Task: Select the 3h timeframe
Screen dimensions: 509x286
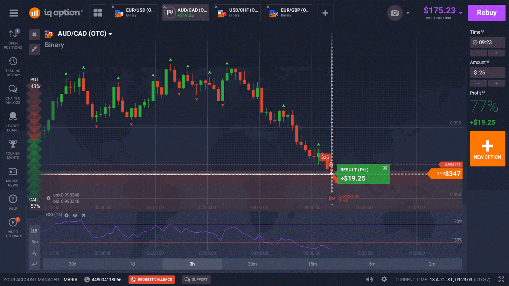Action: 192,264
